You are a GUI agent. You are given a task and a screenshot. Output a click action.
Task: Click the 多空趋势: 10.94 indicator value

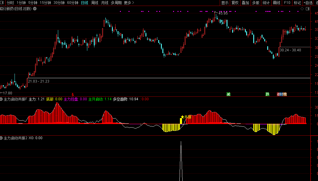[126, 99]
